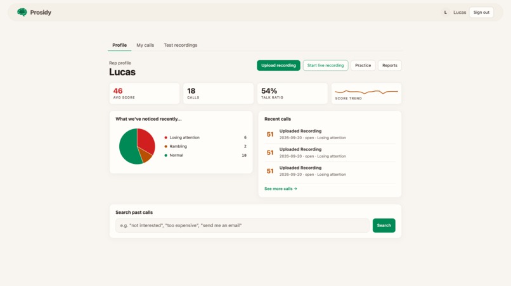Click the L user avatar icon
This screenshot has height=286, width=511.
coord(445,13)
